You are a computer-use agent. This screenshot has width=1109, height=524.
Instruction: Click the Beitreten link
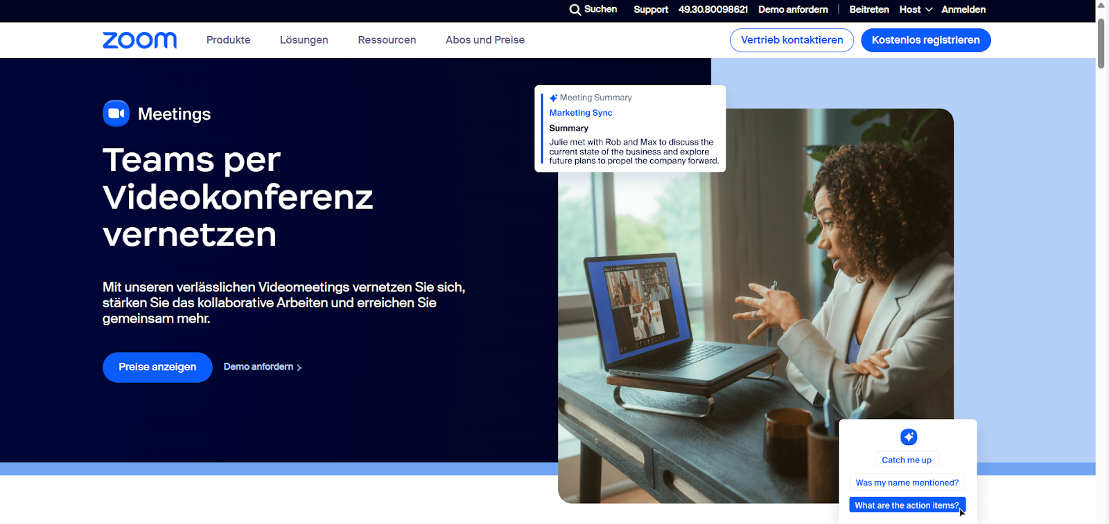(x=869, y=10)
